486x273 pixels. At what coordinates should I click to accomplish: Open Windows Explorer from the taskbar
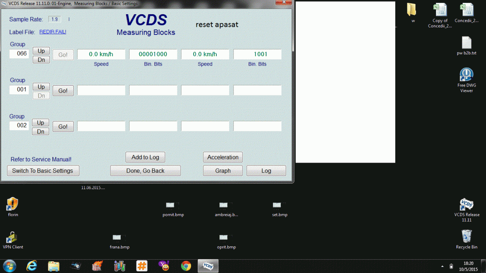point(54,266)
